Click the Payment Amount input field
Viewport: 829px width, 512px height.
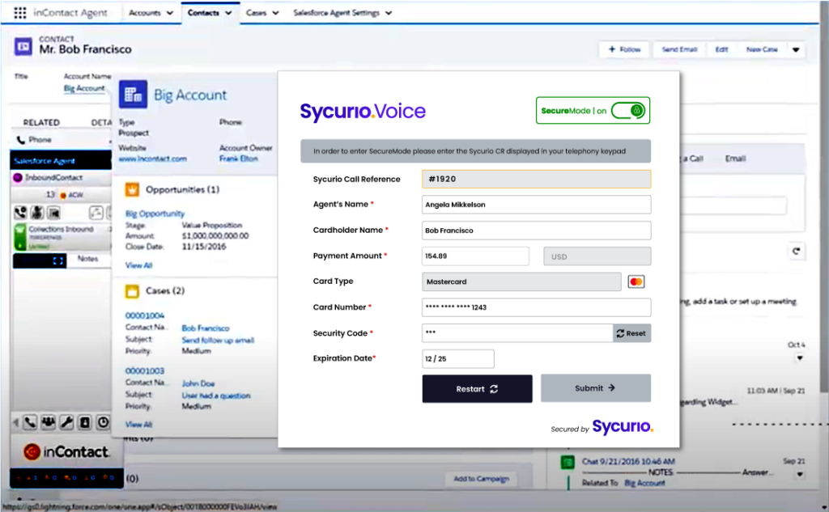pyautogui.click(x=475, y=256)
